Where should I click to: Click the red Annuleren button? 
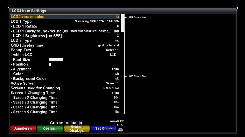23,129
